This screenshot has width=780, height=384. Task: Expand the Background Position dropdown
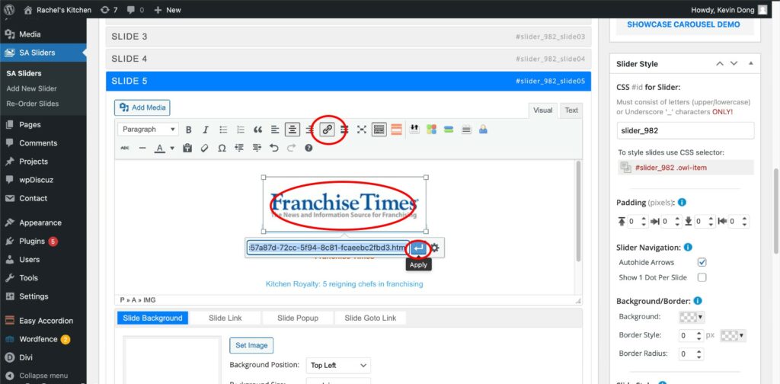(337, 366)
